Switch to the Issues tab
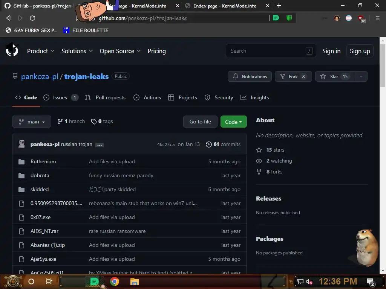Screen dimensions: 386x289 [x=61, y=97]
